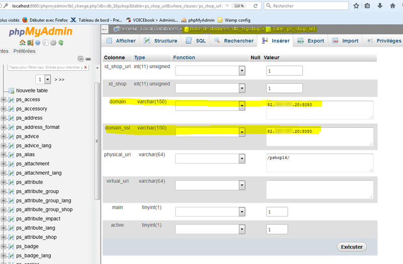Open bookmarks list icon in Firefox

[368, 6]
